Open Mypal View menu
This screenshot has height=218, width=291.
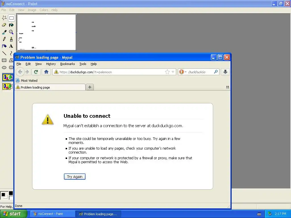(x=38, y=64)
